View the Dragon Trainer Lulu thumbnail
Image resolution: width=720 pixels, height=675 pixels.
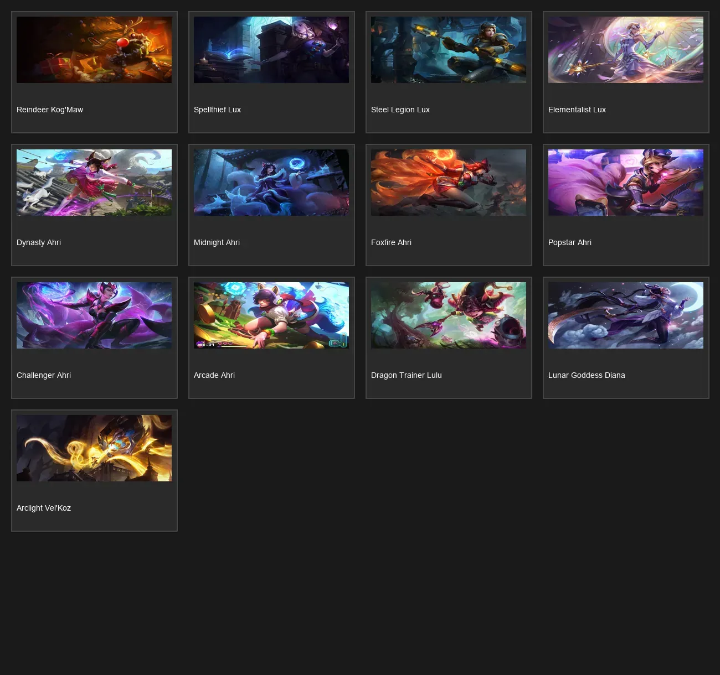pos(449,315)
